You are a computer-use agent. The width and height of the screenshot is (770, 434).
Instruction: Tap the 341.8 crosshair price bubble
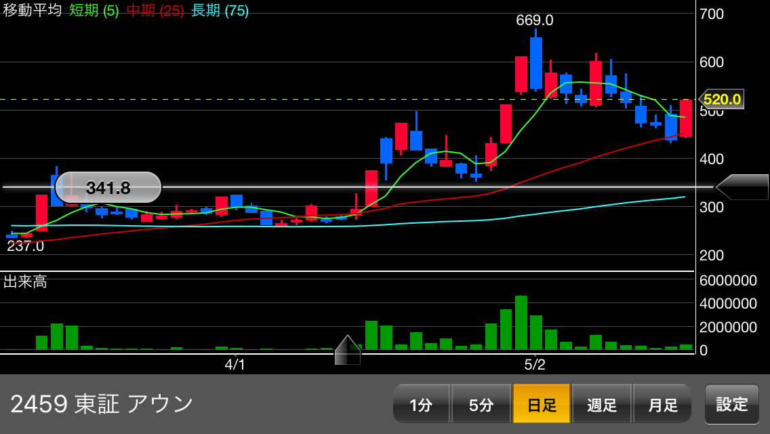pyautogui.click(x=108, y=188)
